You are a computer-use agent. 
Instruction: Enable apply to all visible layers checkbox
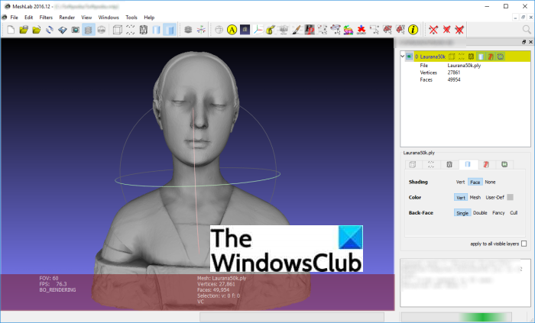(x=524, y=244)
